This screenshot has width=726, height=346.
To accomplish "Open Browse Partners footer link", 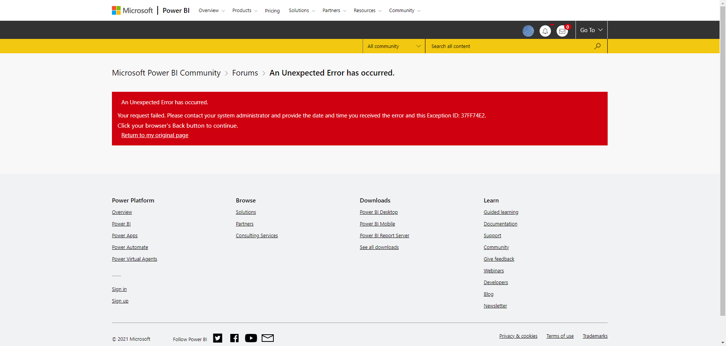I will click(x=245, y=224).
